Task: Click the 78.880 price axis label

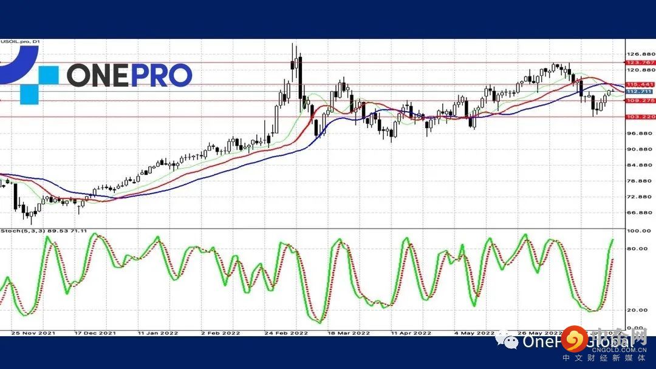Action: click(x=640, y=181)
